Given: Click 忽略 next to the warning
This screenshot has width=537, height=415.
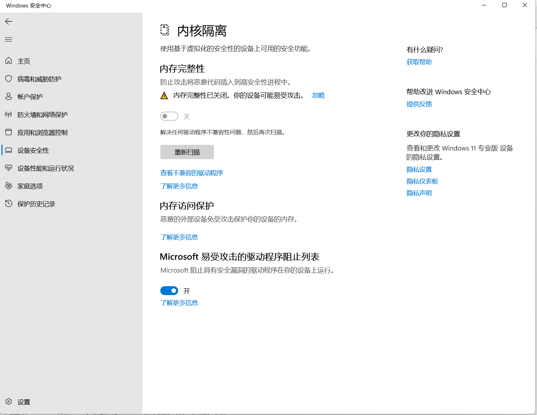Looking at the screenshot, I should 318,95.
